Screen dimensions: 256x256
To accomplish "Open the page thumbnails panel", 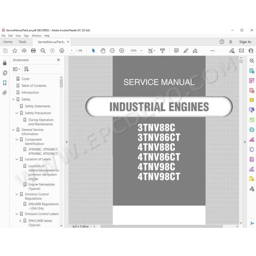I will point(5,73).
